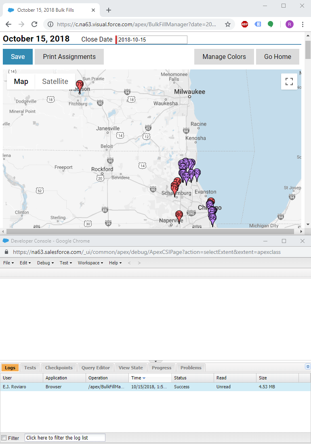Viewport: 311px width, 444px height.
Task: Click the bookmark star icon
Action: [228, 24]
